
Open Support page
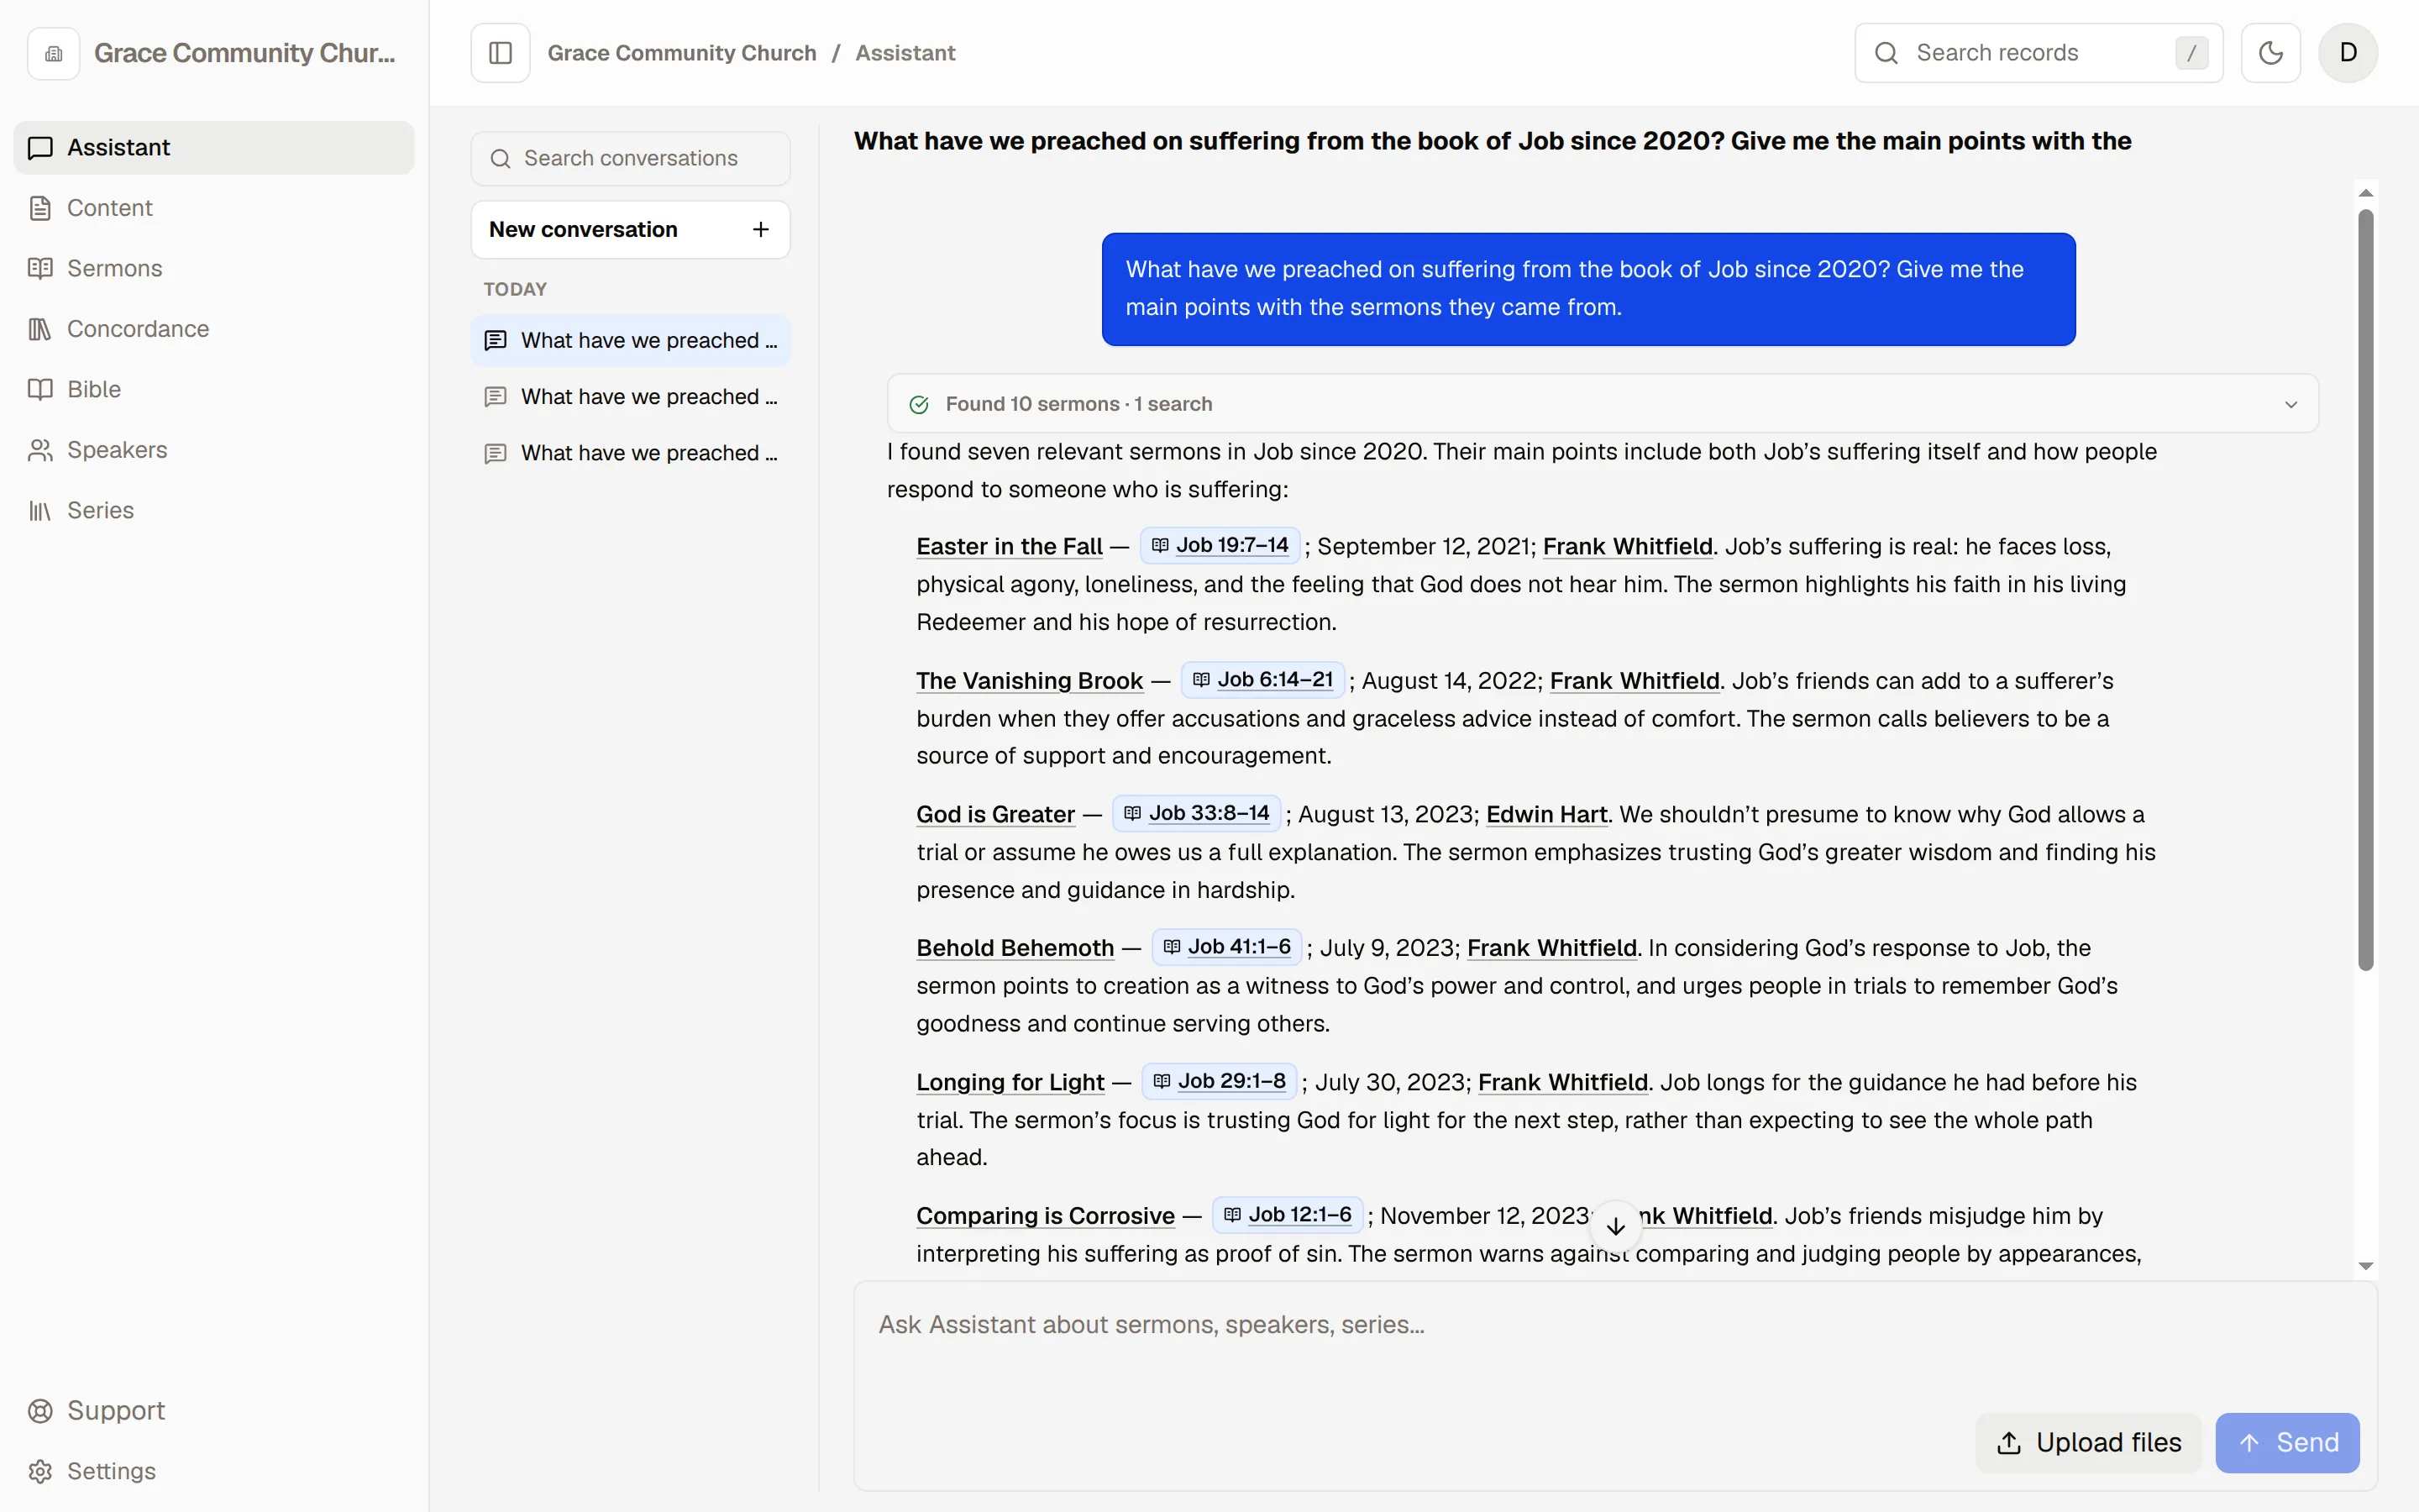(x=214, y=1411)
